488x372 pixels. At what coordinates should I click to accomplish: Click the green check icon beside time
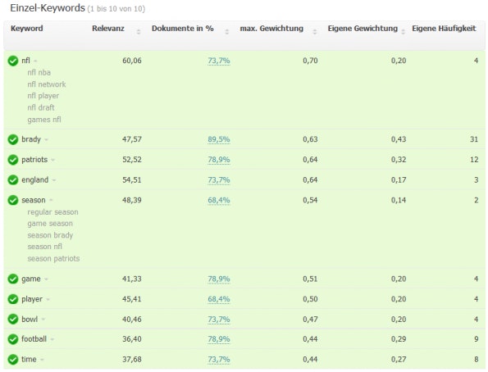tap(13, 359)
